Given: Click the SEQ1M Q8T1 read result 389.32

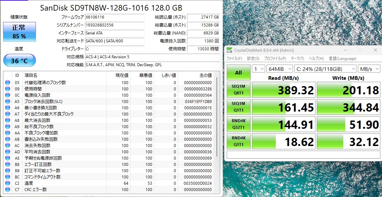Looking at the screenshot, I should pyautogui.click(x=284, y=90).
